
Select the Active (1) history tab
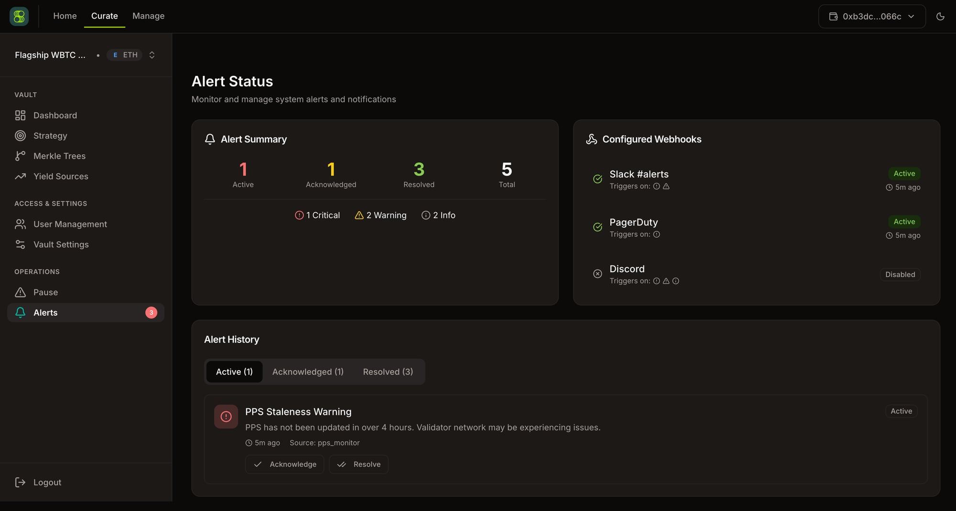(234, 372)
